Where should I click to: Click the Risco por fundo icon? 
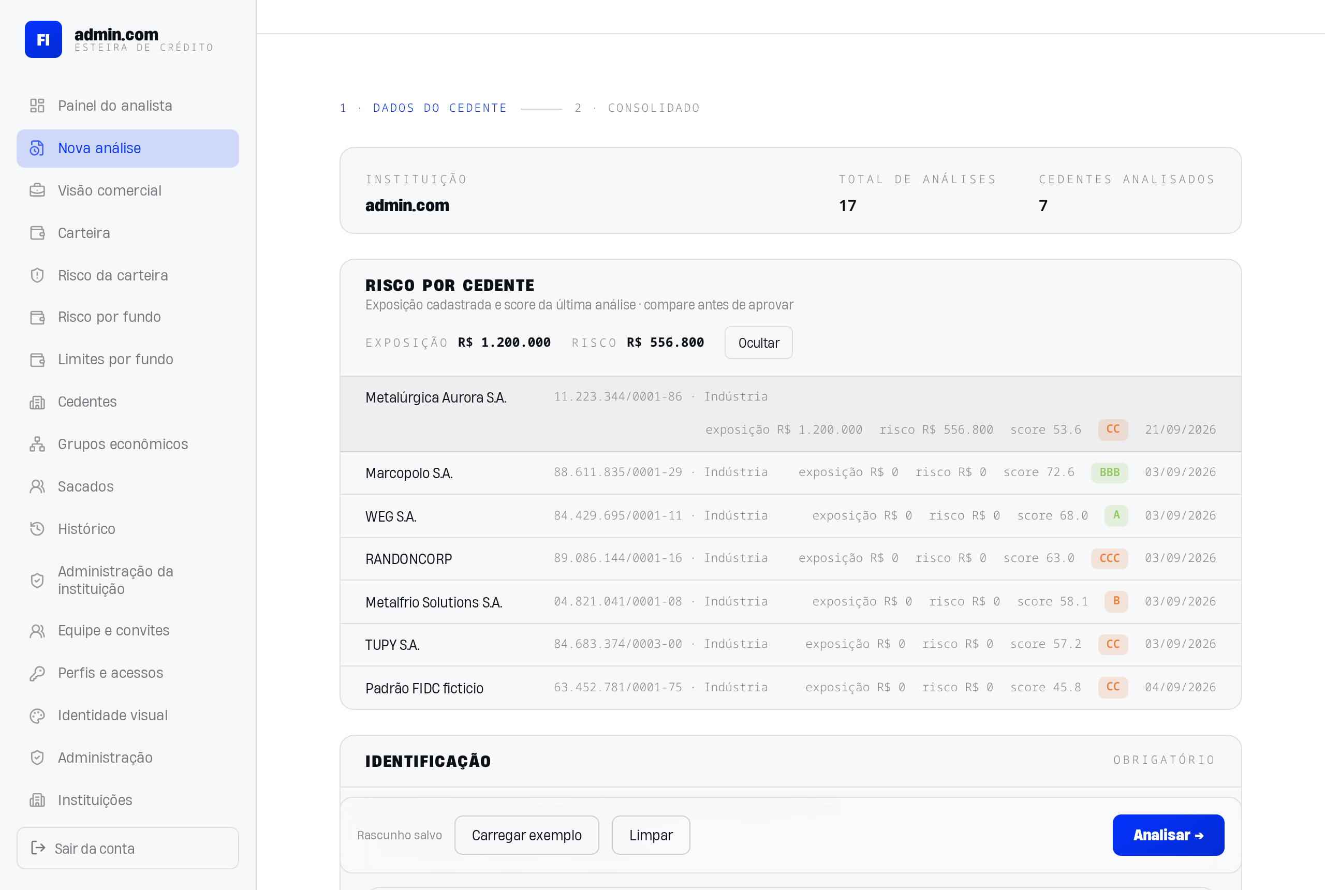(37, 317)
